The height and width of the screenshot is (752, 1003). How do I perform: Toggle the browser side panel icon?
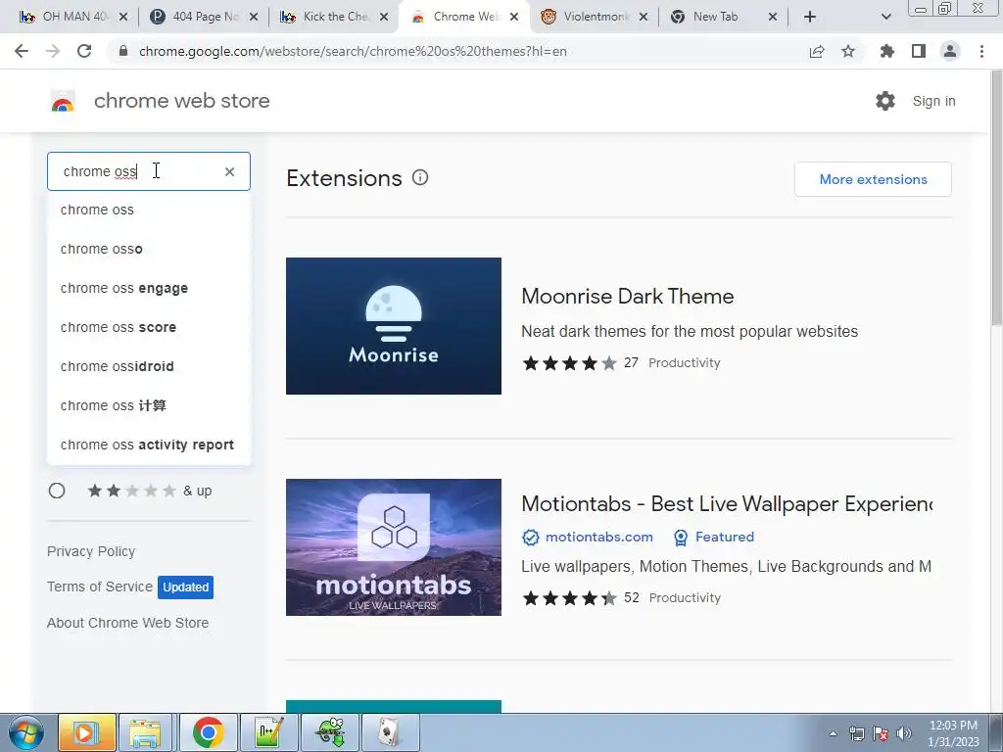coord(919,51)
